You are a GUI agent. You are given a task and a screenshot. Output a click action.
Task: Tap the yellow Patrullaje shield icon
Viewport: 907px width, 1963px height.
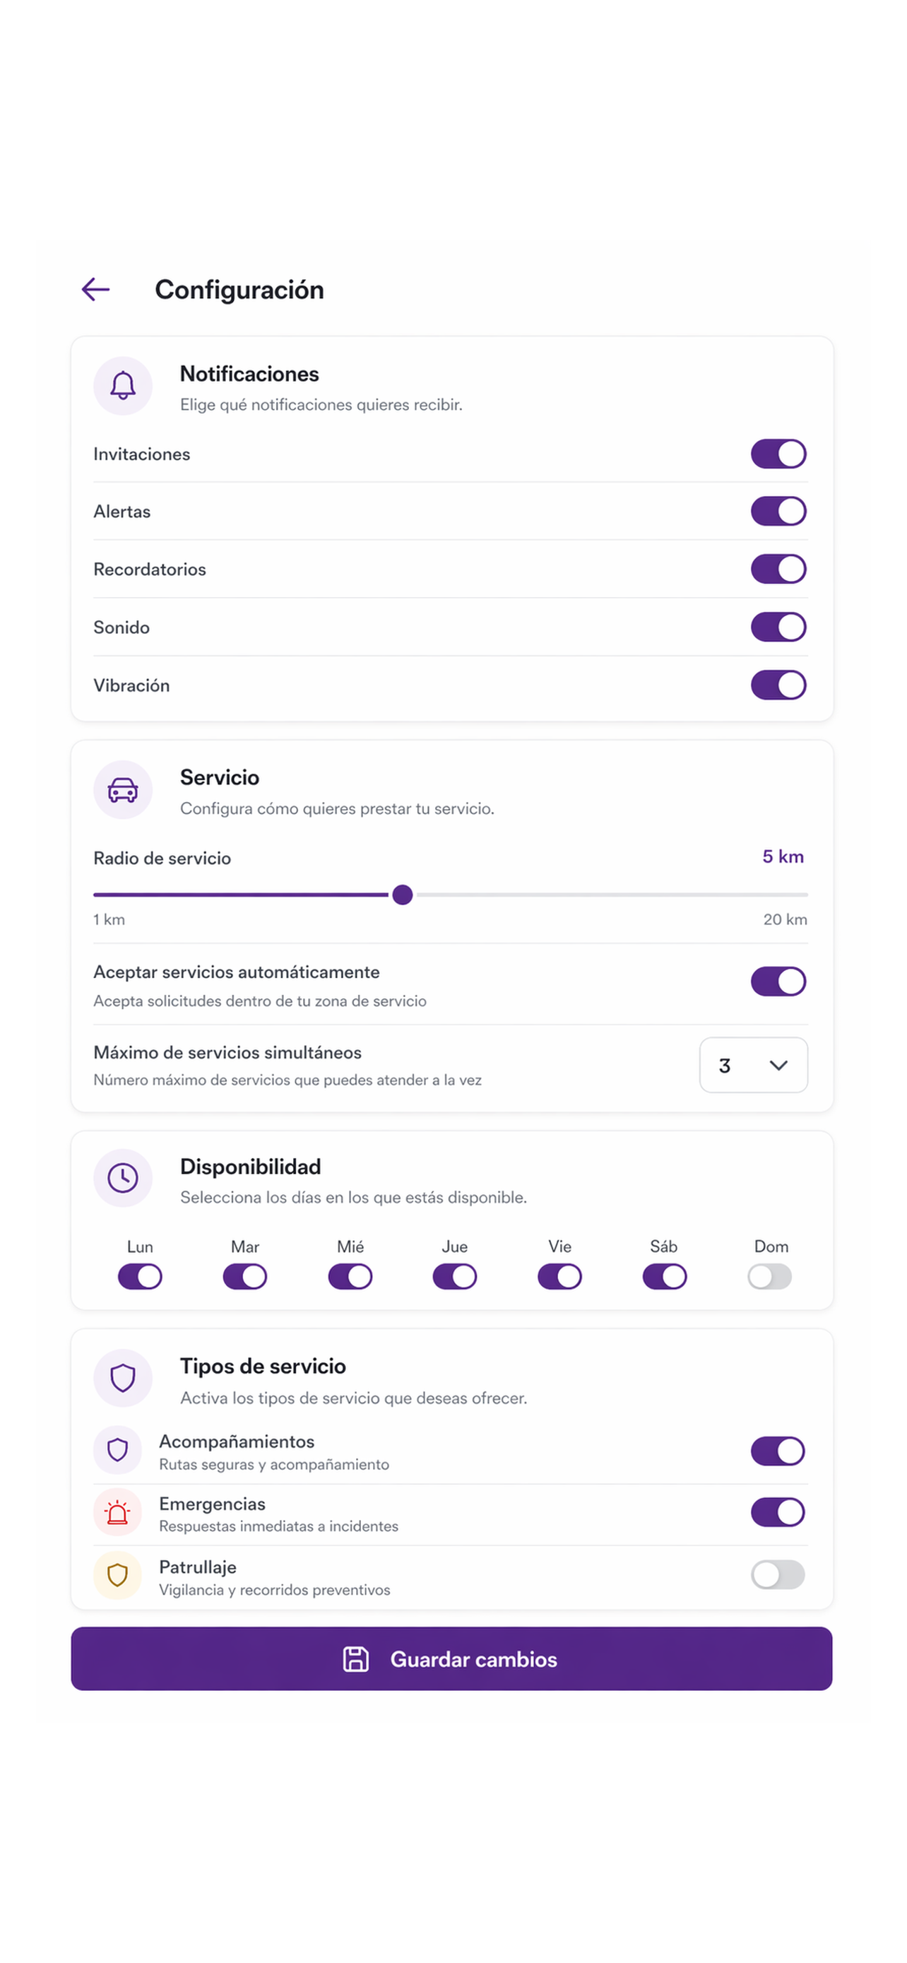point(117,1574)
